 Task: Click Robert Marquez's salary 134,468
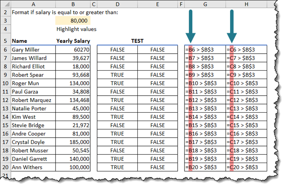pos(73,100)
